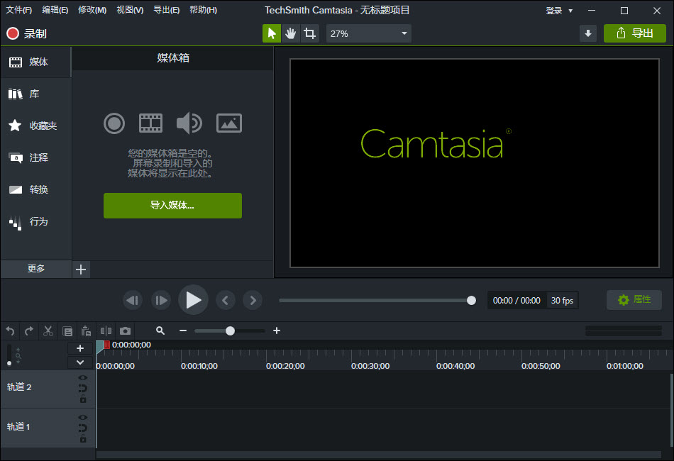Toggle lock on 轨道 1
674x461 pixels.
[83, 439]
